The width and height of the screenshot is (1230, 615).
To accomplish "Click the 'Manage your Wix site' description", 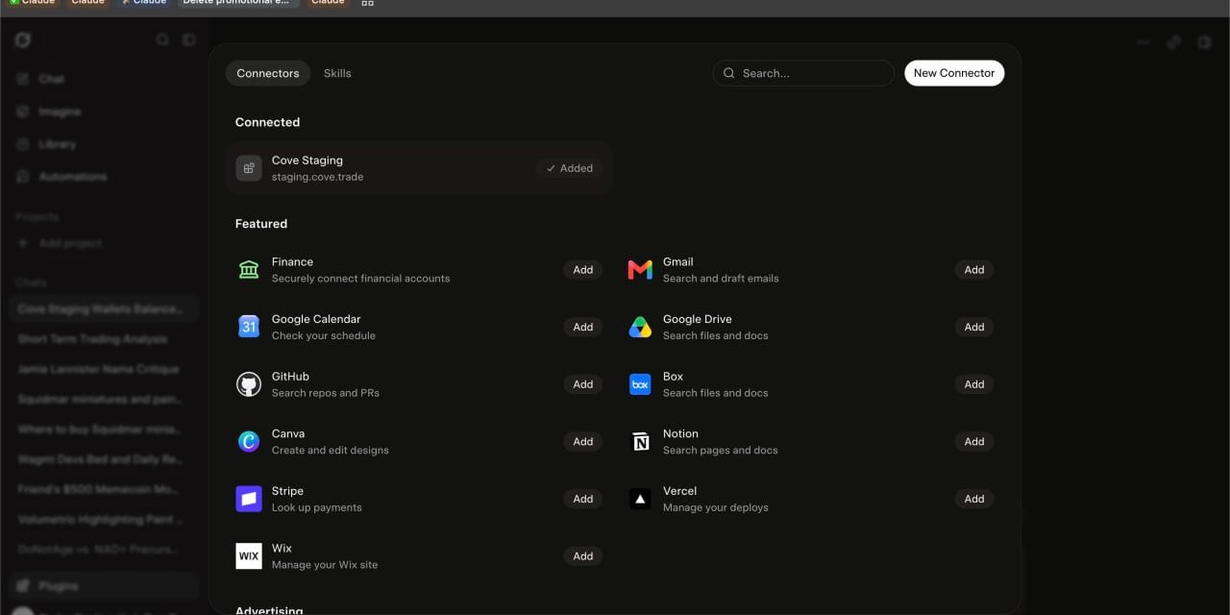I will (325, 565).
